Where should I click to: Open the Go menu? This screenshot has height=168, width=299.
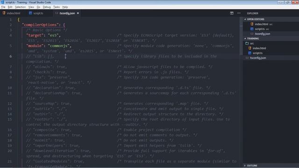coord(38,7)
